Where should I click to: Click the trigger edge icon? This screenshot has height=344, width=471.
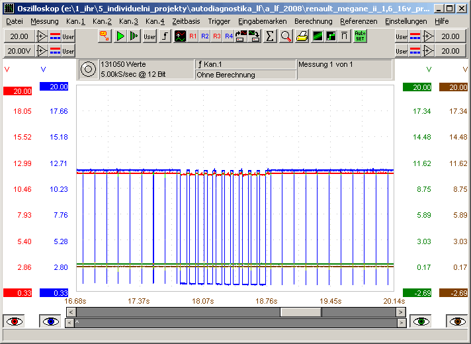pos(165,36)
